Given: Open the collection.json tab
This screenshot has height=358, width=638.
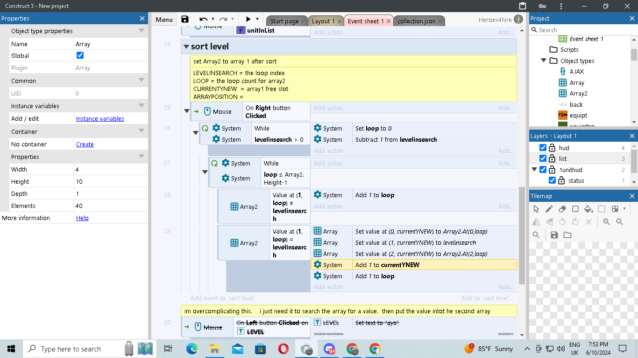Looking at the screenshot, I should coord(416,21).
